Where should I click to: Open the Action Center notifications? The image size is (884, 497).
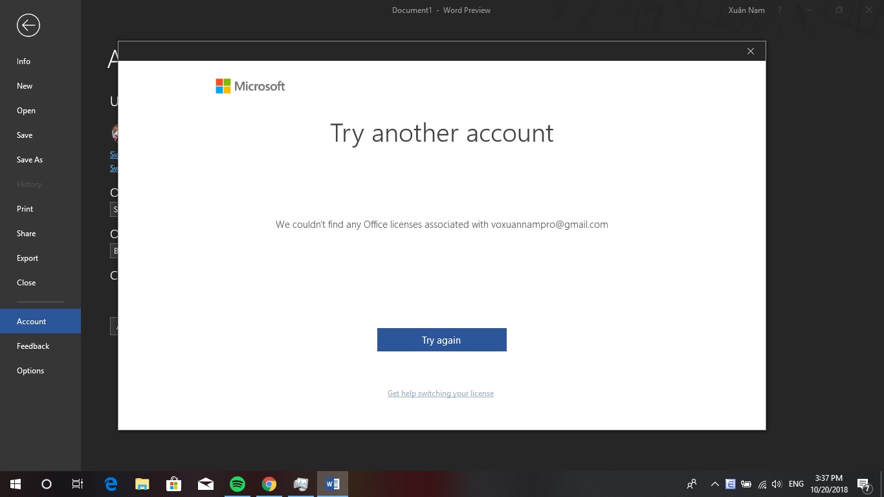tap(863, 484)
